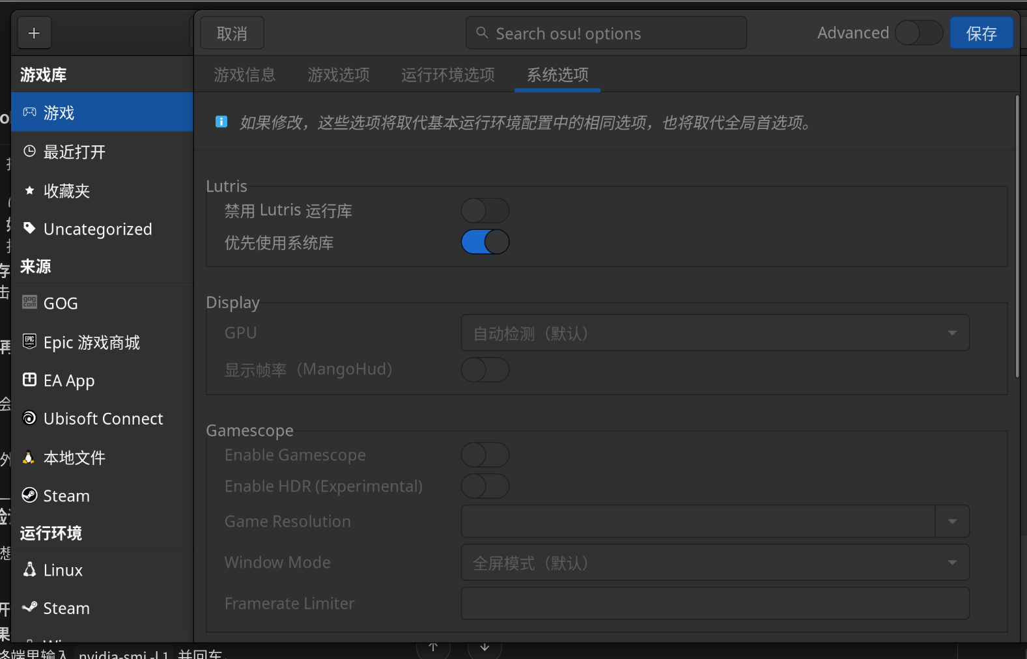This screenshot has width=1027, height=659.
Task: Focus the Search osu! options field
Action: click(x=606, y=33)
